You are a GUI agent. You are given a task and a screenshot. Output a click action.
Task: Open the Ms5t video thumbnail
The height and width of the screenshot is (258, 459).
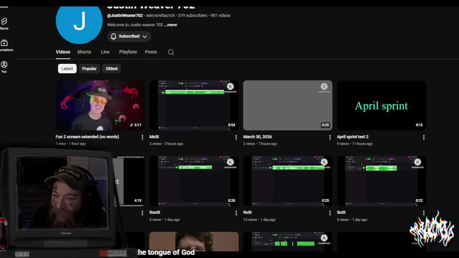[194, 105]
